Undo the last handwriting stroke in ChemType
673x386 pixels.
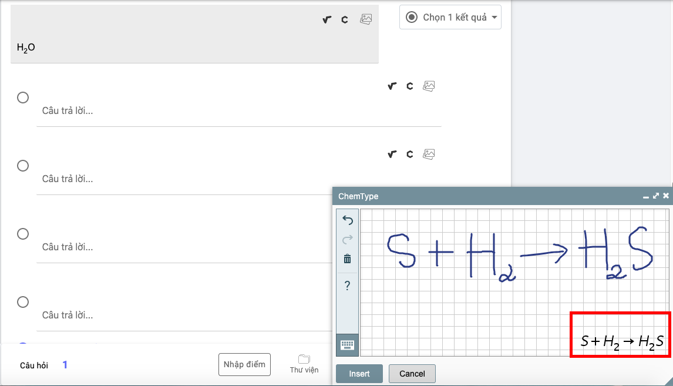coord(347,220)
